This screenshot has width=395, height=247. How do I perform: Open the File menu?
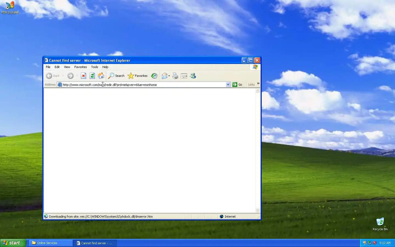(x=48, y=67)
